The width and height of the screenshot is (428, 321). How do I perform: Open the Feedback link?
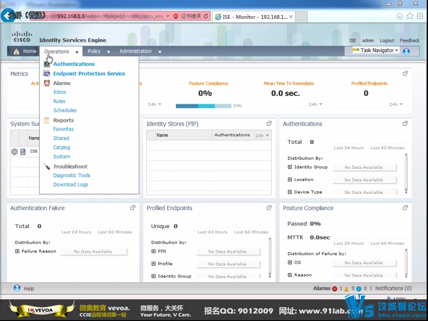(410, 41)
